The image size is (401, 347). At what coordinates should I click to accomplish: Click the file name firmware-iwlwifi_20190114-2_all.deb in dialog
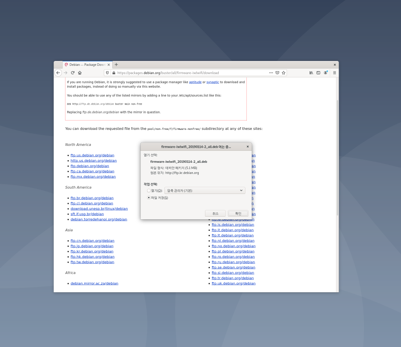coord(179,161)
